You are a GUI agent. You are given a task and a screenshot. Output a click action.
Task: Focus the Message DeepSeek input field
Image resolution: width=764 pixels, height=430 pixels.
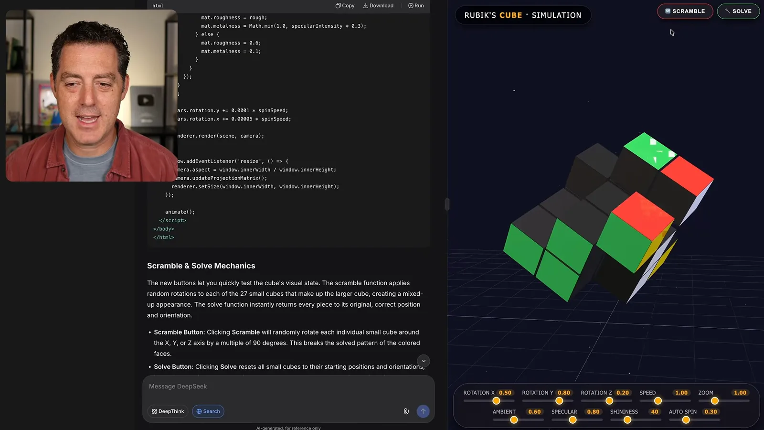tap(288, 387)
